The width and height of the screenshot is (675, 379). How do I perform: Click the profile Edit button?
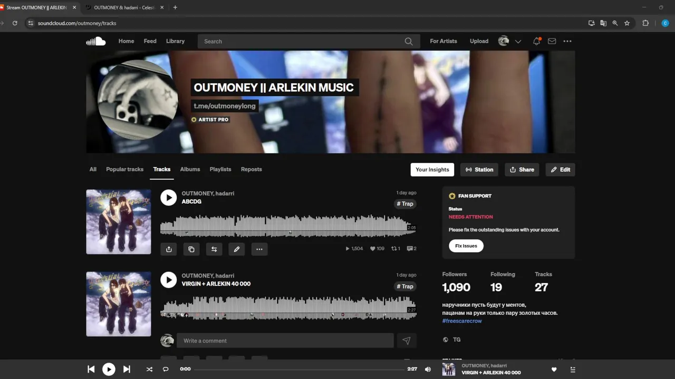[560, 169]
